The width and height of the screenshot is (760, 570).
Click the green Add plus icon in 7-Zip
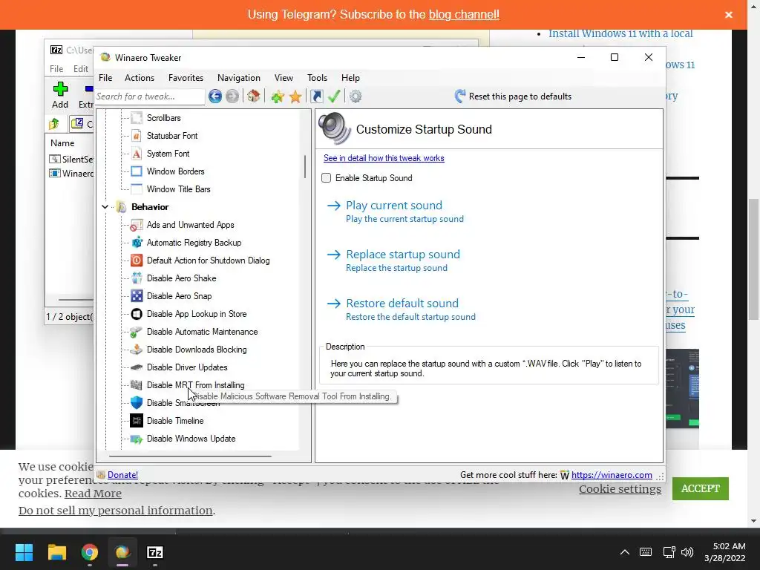click(60, 89)
